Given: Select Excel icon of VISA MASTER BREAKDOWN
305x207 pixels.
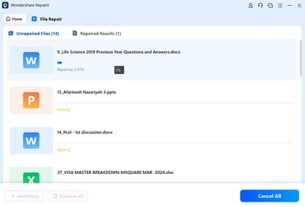Looking at the screenshot, I should coord(31,177).
